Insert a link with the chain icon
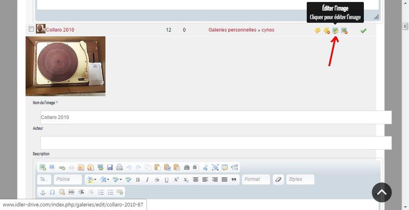This screenshot has width=409, height=210. (x=62, y=168)
